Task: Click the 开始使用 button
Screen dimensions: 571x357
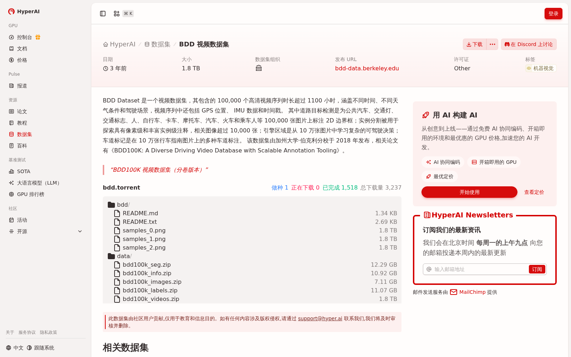Action: point(469,192)
